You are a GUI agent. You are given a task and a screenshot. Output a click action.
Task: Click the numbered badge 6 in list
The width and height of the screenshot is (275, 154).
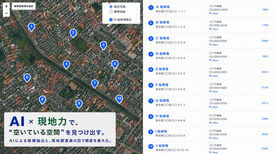(x=151, y=85)
